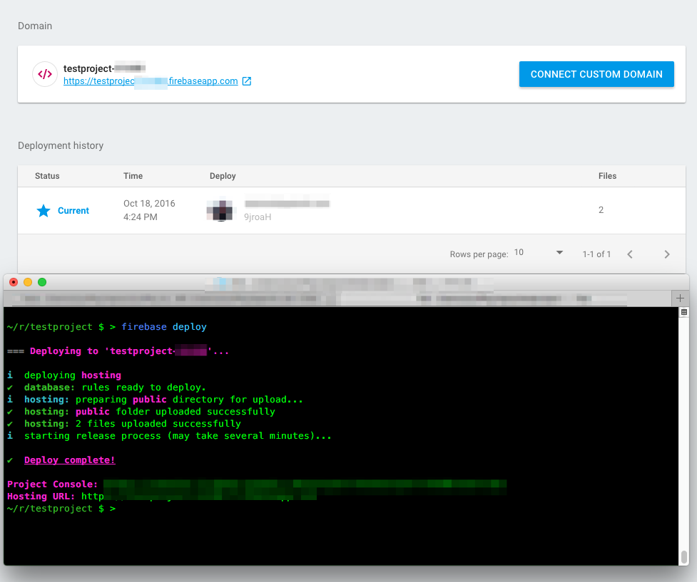Image resolution: width=697 pixels, height=582 pixels.
Task: Click the '2 files uploaded successfully' line
Action: (124, 424)
